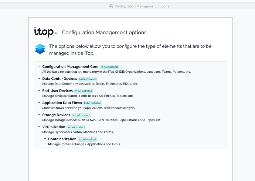Click the Configuration Management options page heading
Screen dimensions: 255x181
tap(104, 33)
